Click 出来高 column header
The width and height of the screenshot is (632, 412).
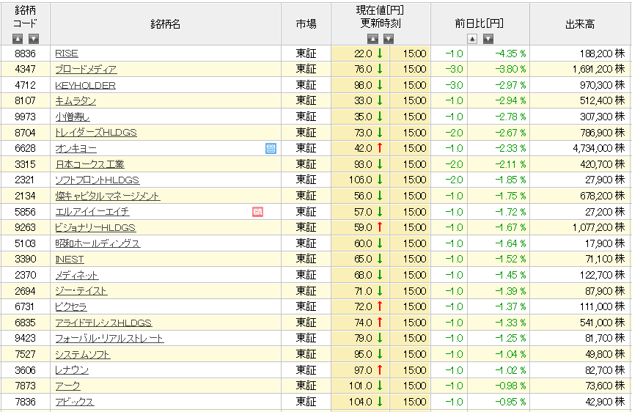point(580,24)
